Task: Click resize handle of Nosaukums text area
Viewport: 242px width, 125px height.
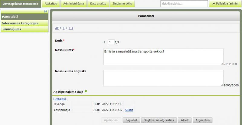Action: (222, 64)
